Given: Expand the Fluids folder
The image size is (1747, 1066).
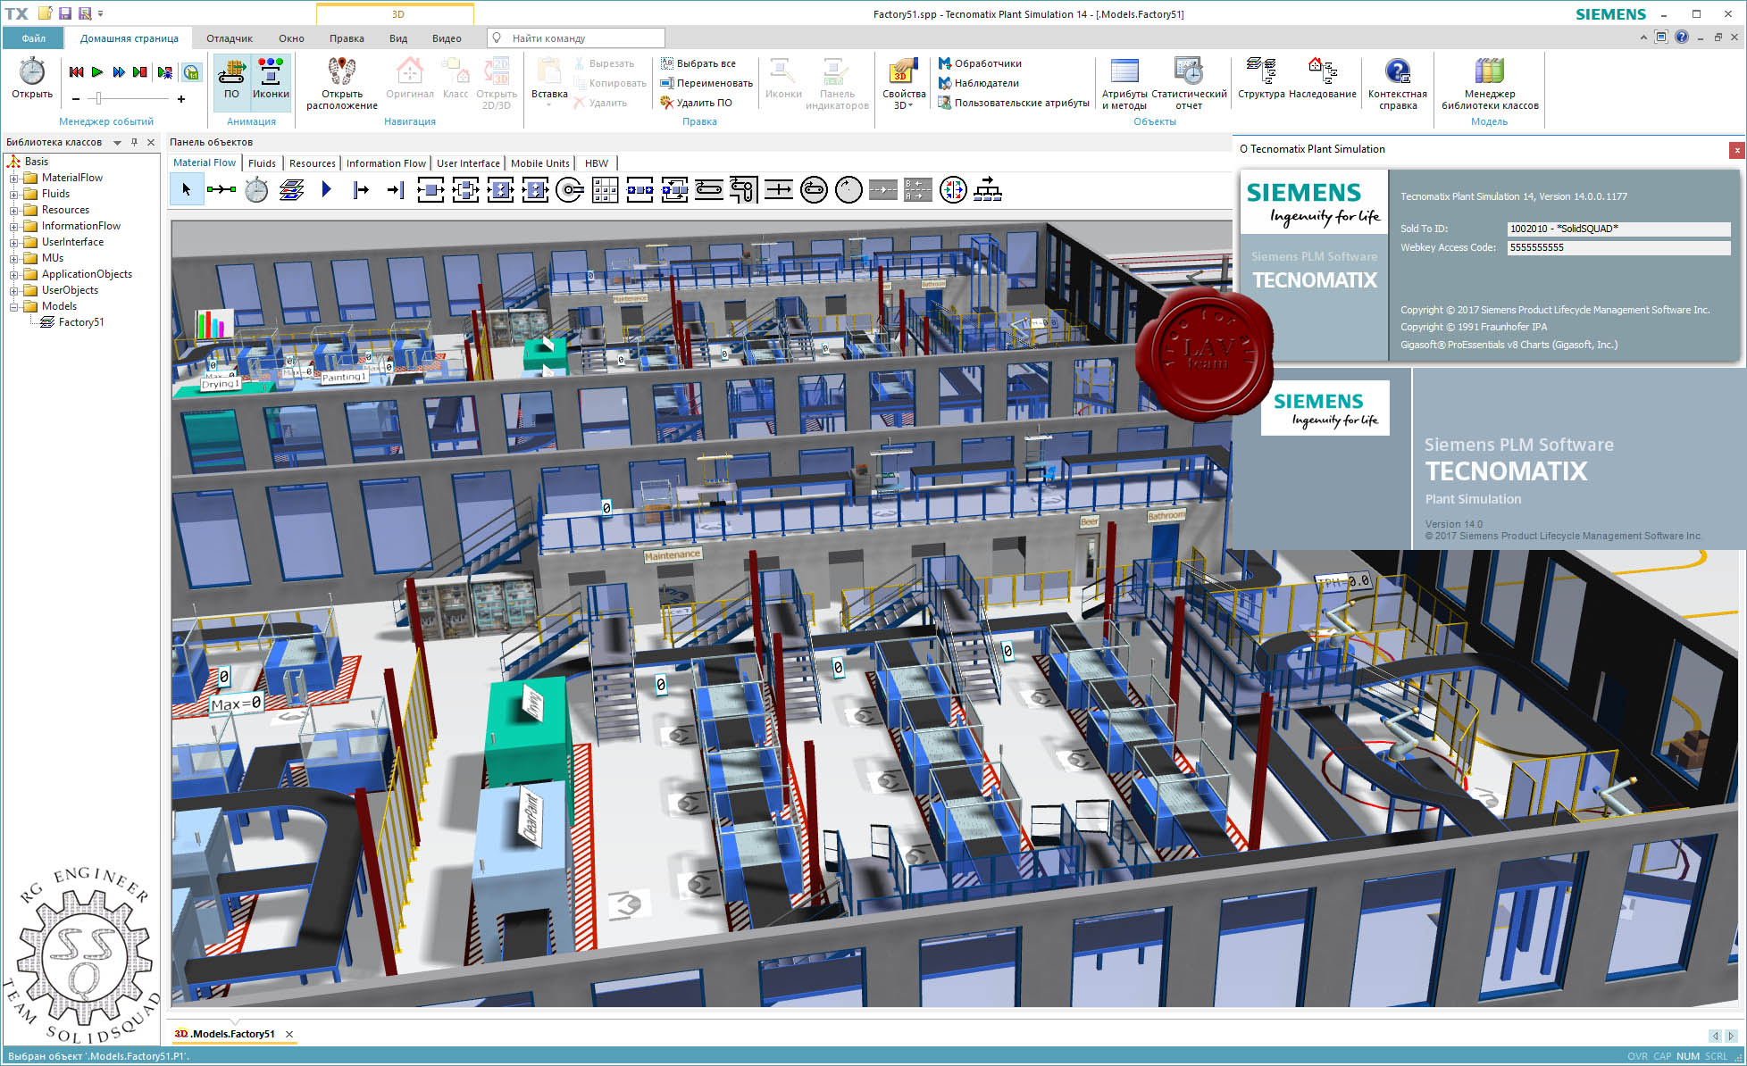Looking at the screenshot, I should (x=14, y=194).
